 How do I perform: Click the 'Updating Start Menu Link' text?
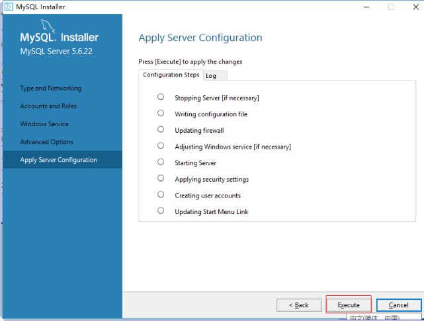tap(212, 211)
